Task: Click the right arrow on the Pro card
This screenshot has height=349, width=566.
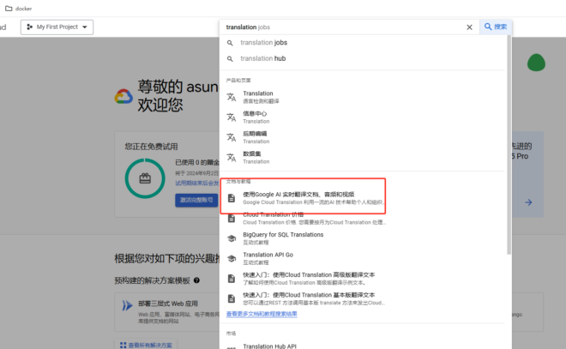Action: (x=528, y=202)
